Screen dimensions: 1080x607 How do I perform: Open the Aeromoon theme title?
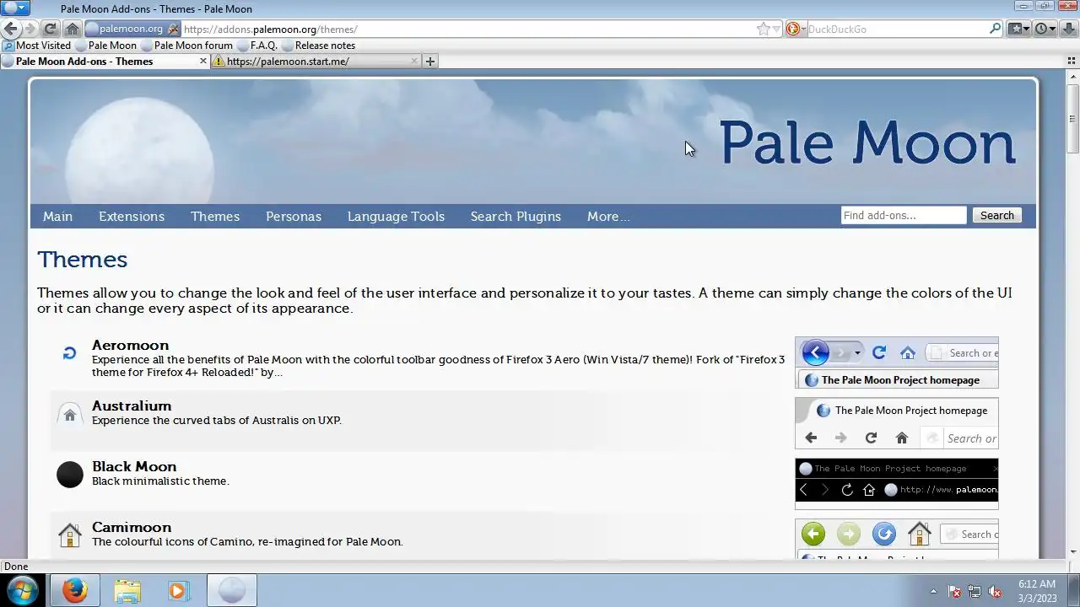[x=130, y=345]
